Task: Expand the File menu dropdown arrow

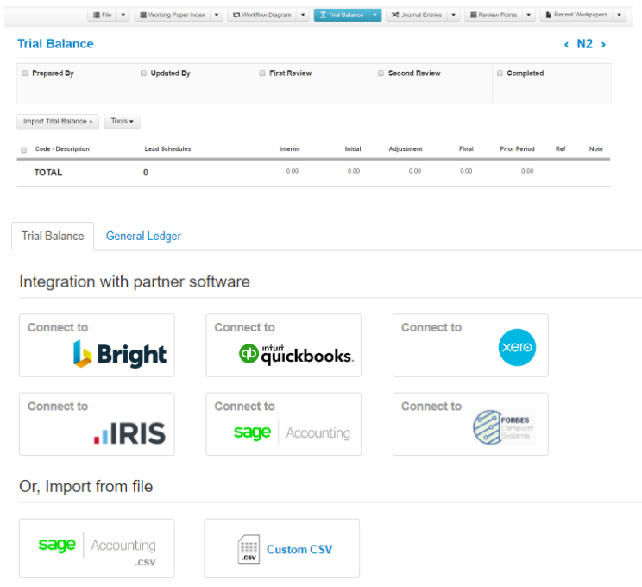Action: tap(123, 15)
